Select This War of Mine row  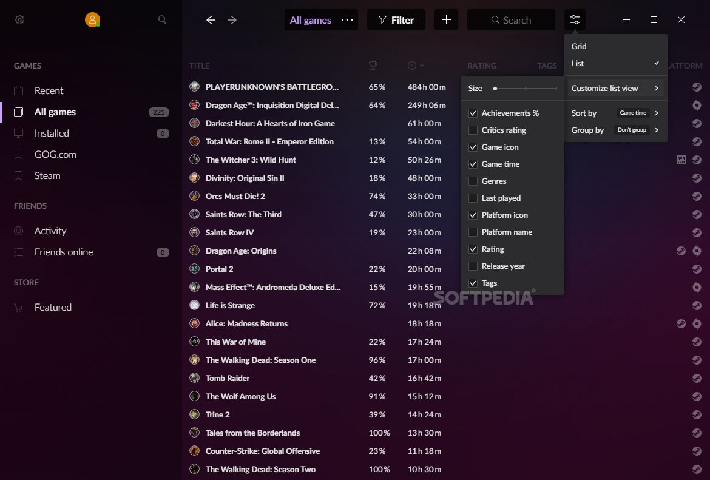point(446,342)
